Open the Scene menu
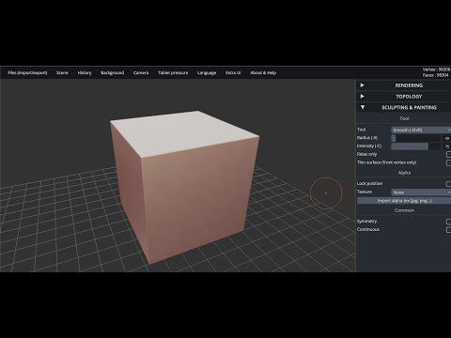 pos(62,73)
